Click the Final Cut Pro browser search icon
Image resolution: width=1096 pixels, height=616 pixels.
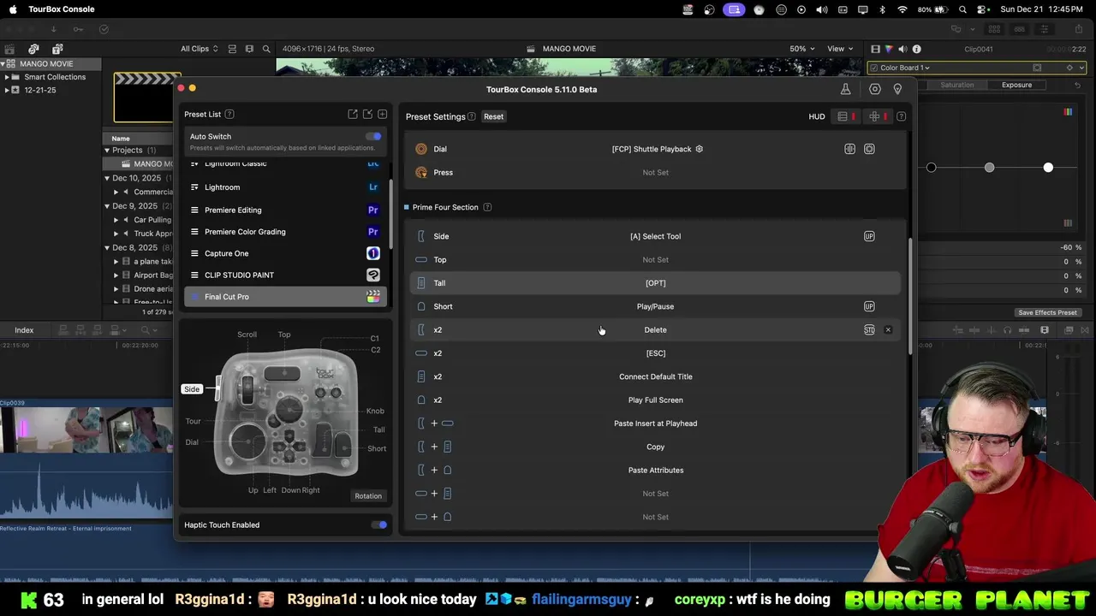tap(266, 49)
